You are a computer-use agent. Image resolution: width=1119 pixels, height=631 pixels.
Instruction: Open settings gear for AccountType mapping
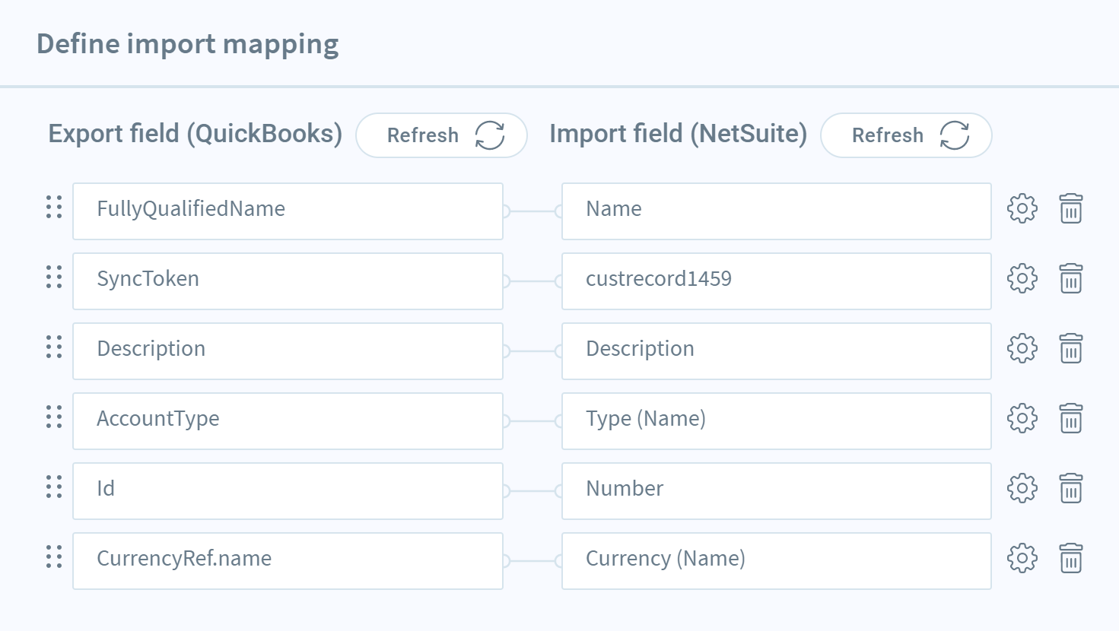click(1022, 418)
